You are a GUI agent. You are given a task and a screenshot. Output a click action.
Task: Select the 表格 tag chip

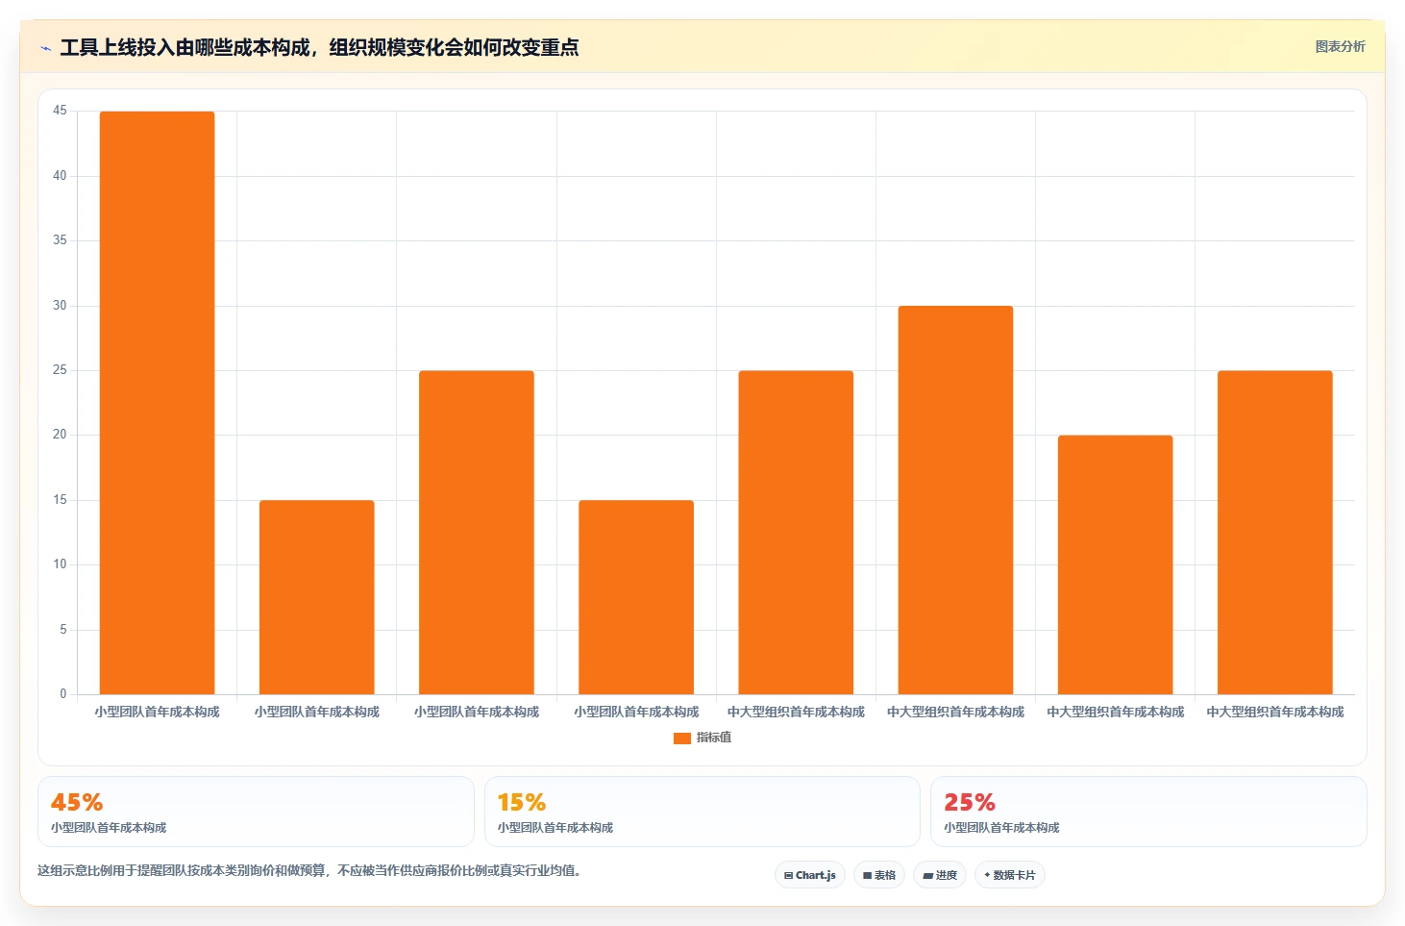pos(879,875)
